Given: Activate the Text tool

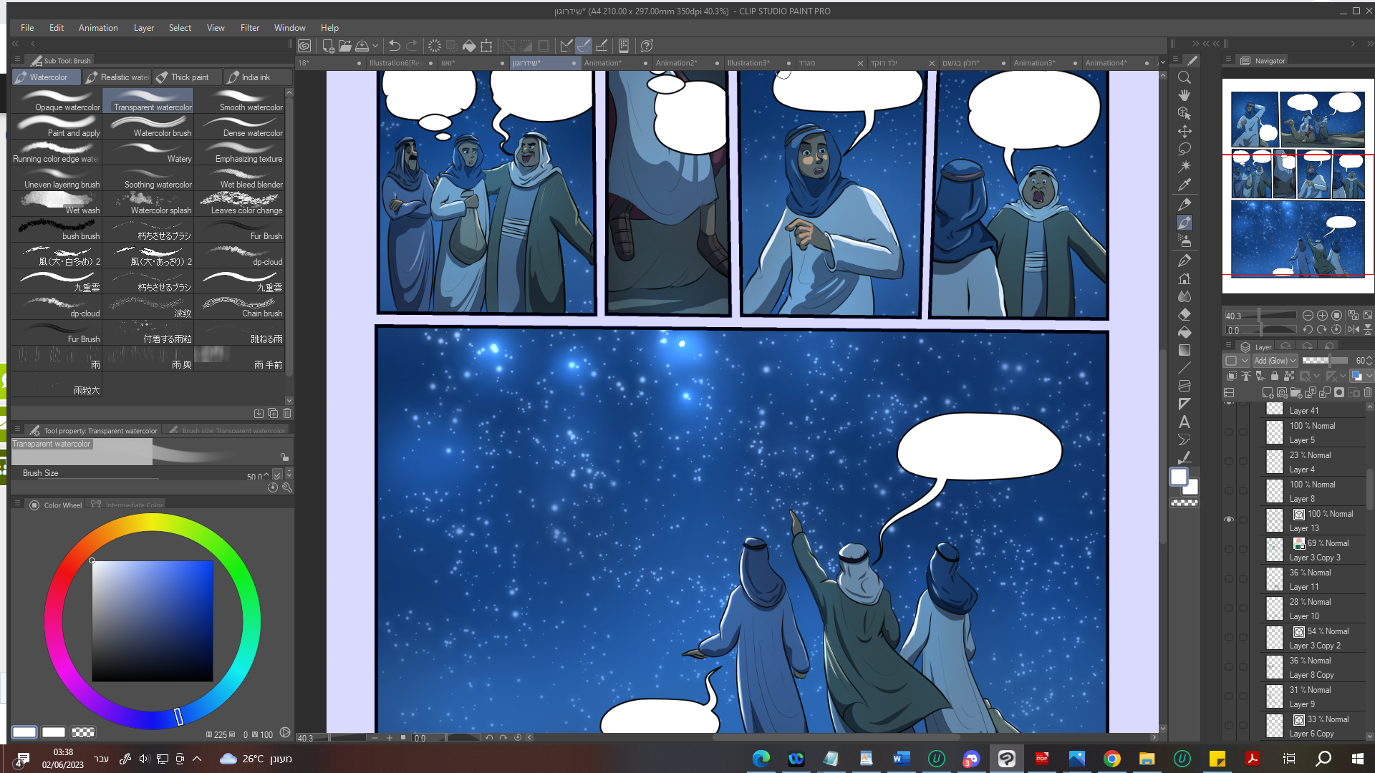Looking at the screenshot, I should pos(1185,422).
